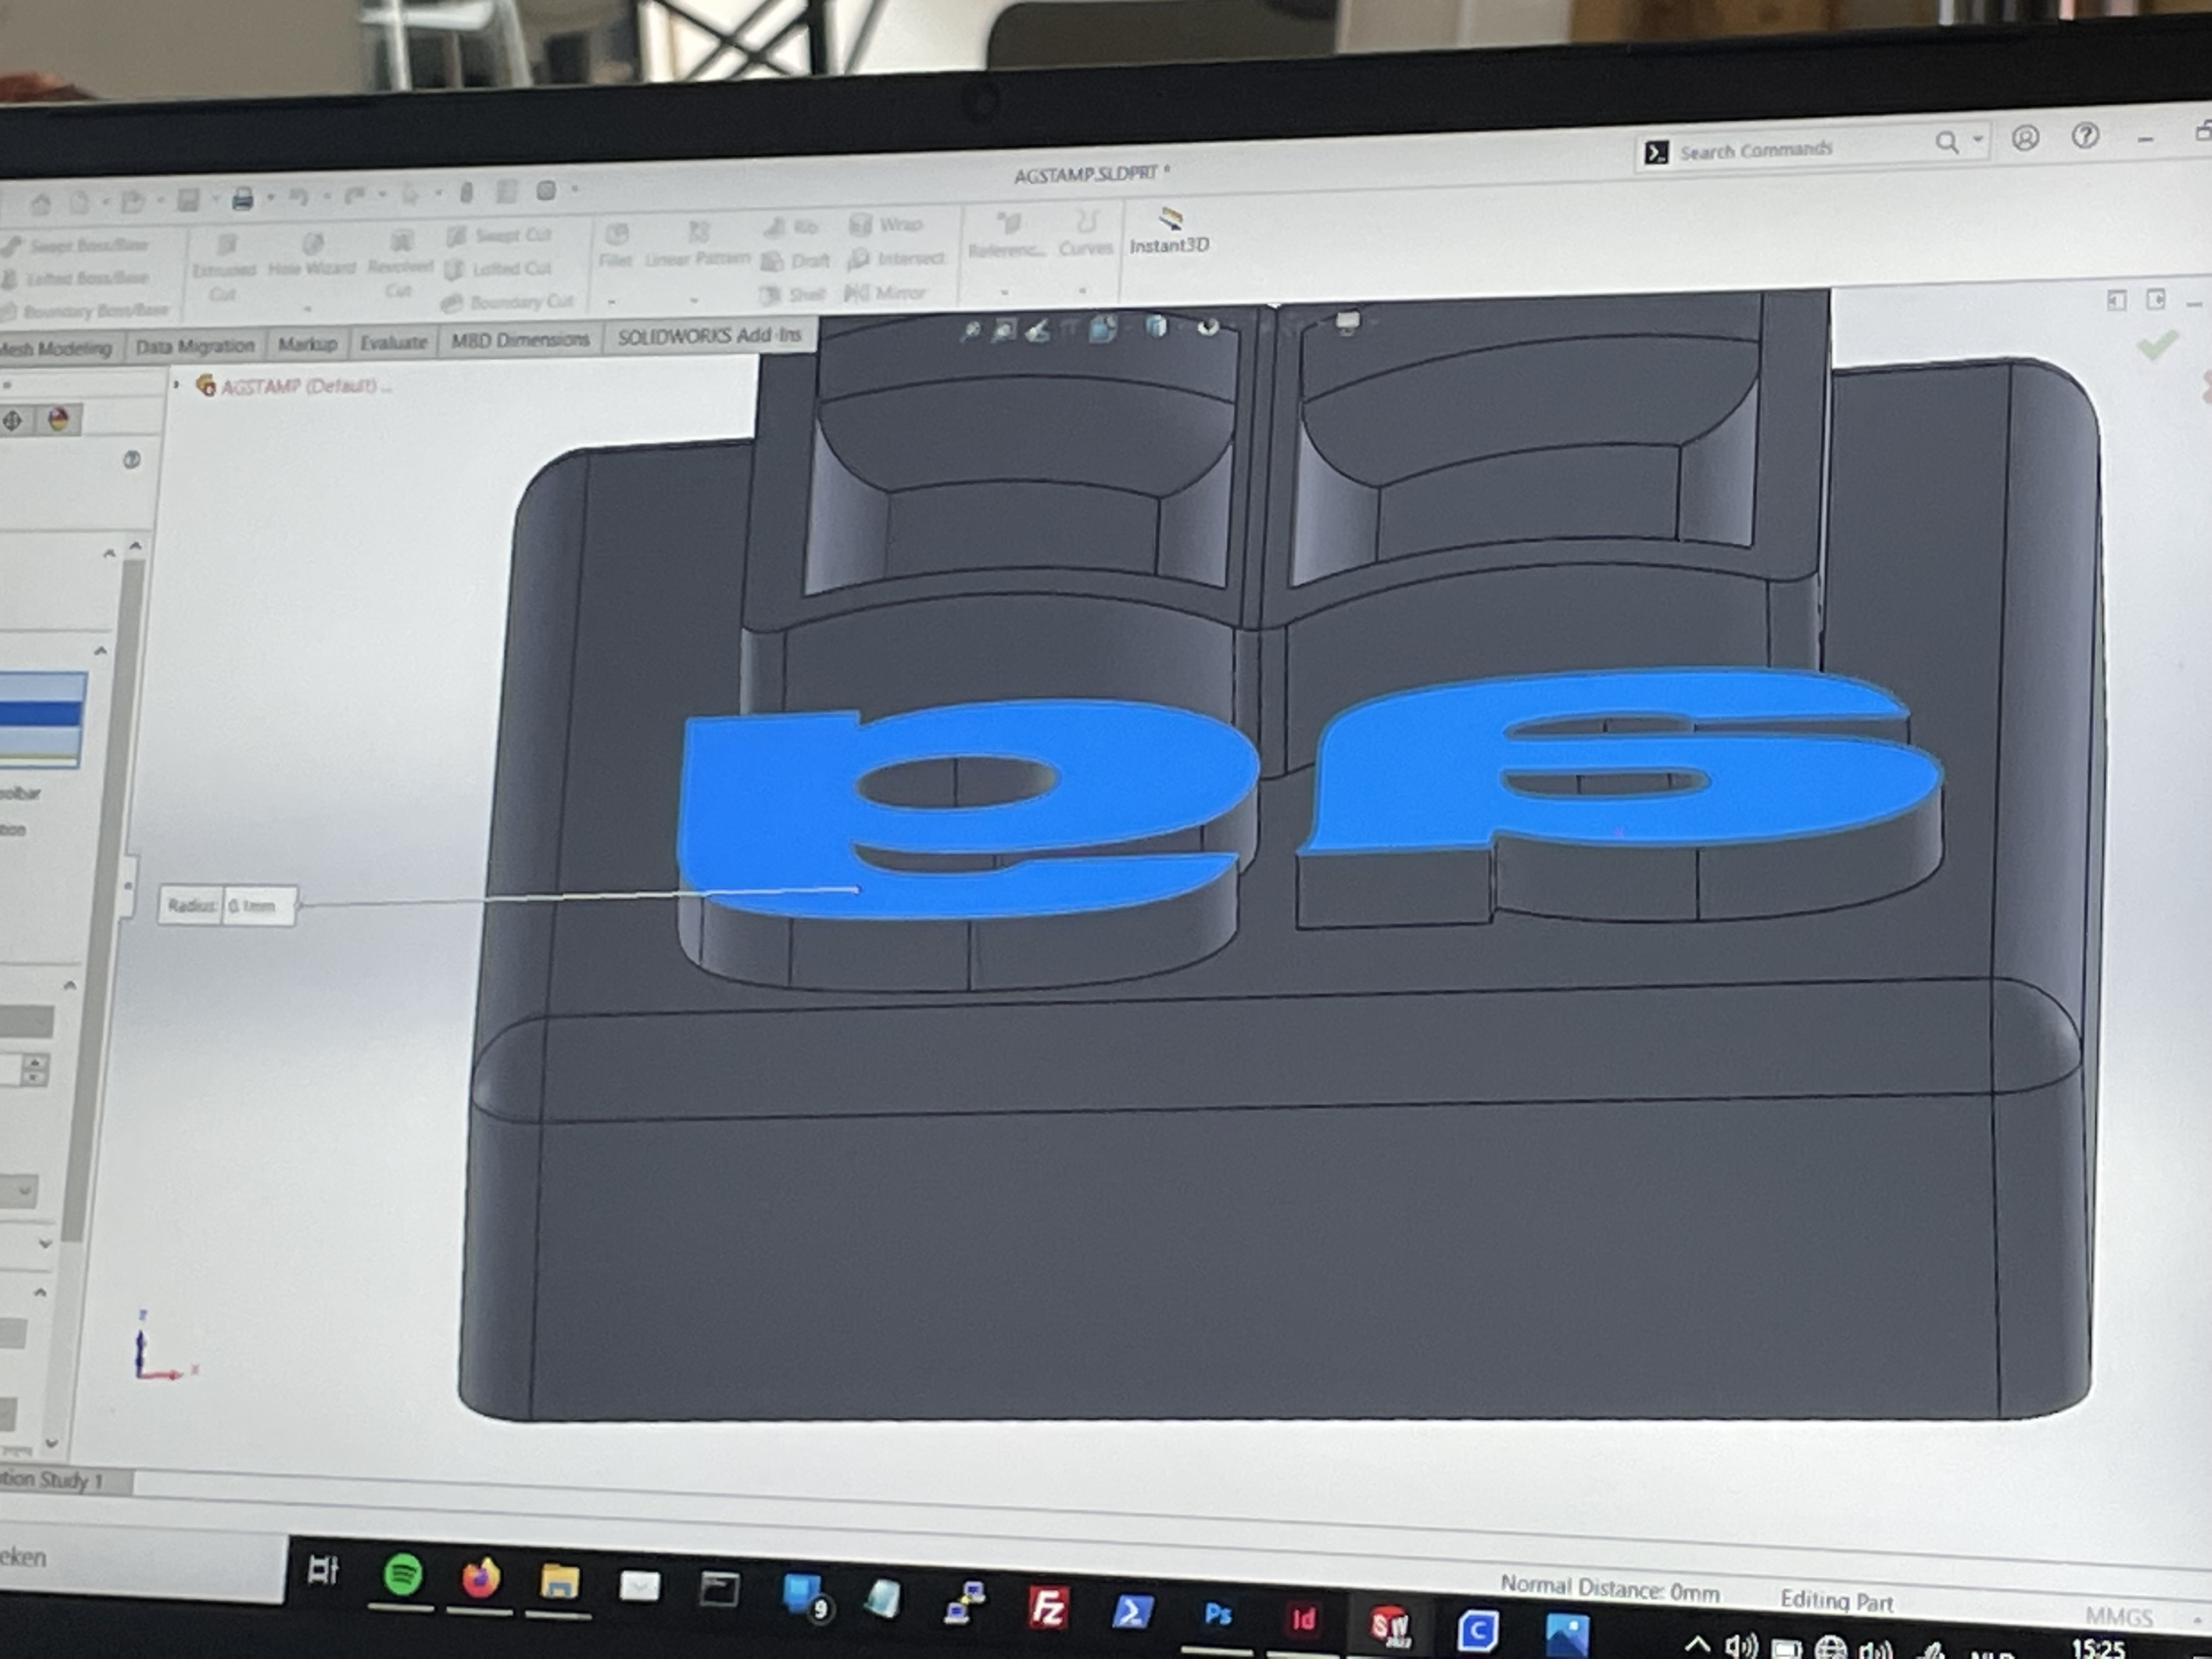
Task: Click the radius spinner up arrow
Action: tap(36, 1062)
